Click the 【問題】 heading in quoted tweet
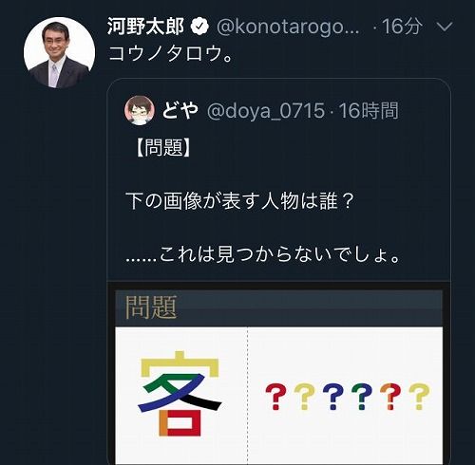Screen dimensions: 475x465 (163, 147)
